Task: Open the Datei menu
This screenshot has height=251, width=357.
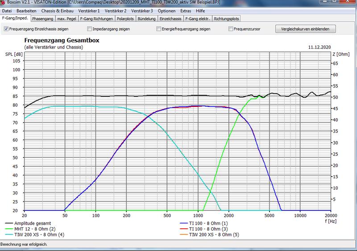Action: 7,10
